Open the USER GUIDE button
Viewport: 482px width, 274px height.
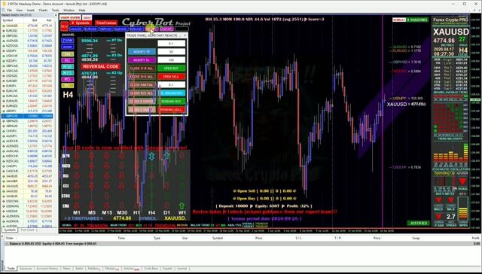coord(70,17)
